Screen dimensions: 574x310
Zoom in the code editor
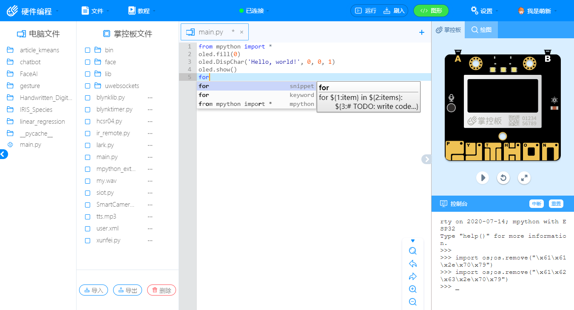tap(412, 289)
